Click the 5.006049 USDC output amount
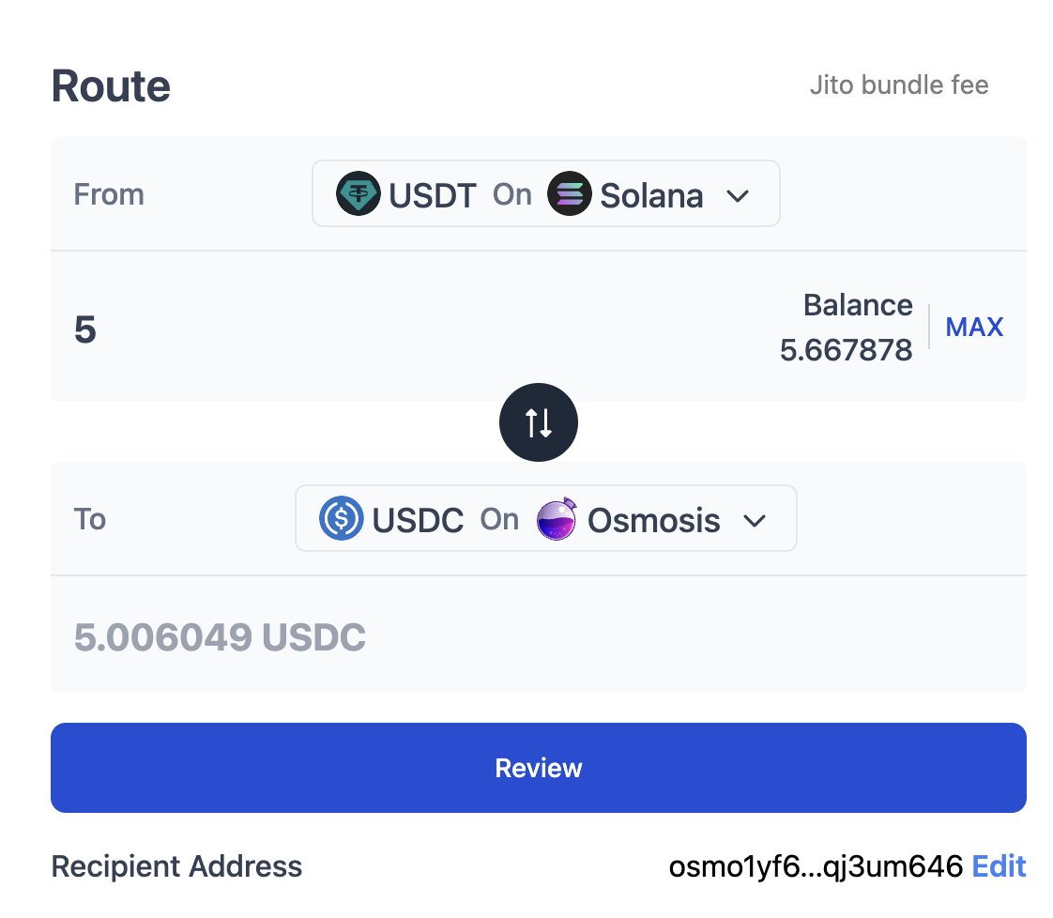This screenshot has height=918, width=1053. coord(220,636)
